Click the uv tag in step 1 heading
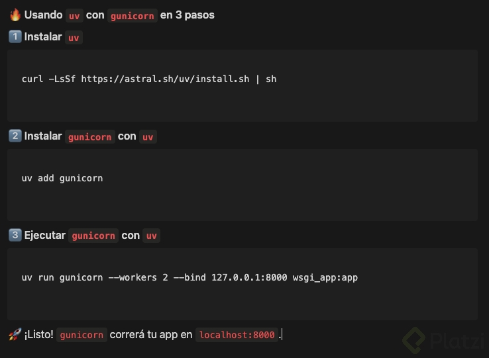 [74, 38]
